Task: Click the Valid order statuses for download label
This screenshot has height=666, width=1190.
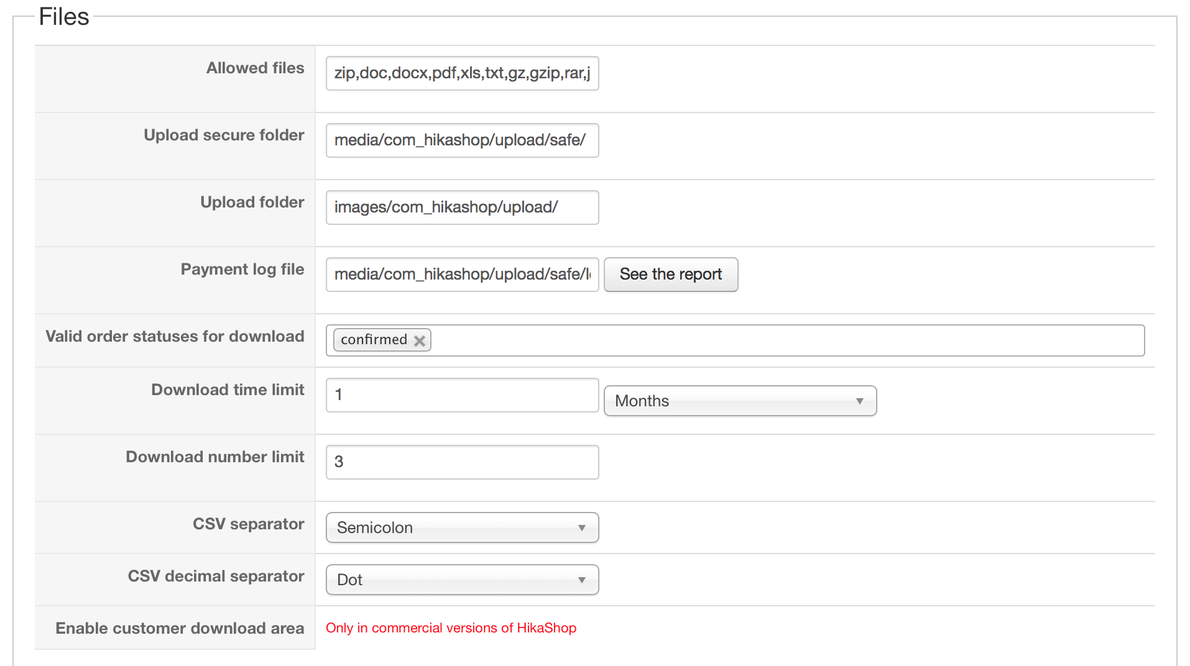Action: (175, 336)
